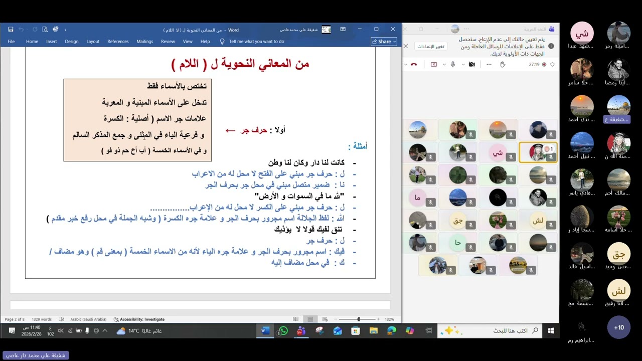642x361 pixels.
Task: Click the Word zoom slider handle
Action: point(358,319)
